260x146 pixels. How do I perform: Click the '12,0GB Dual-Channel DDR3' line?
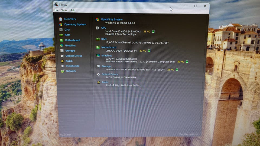click(137, 42)
